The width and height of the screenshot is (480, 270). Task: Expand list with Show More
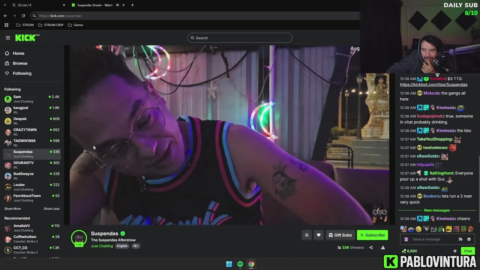point(13,209)
